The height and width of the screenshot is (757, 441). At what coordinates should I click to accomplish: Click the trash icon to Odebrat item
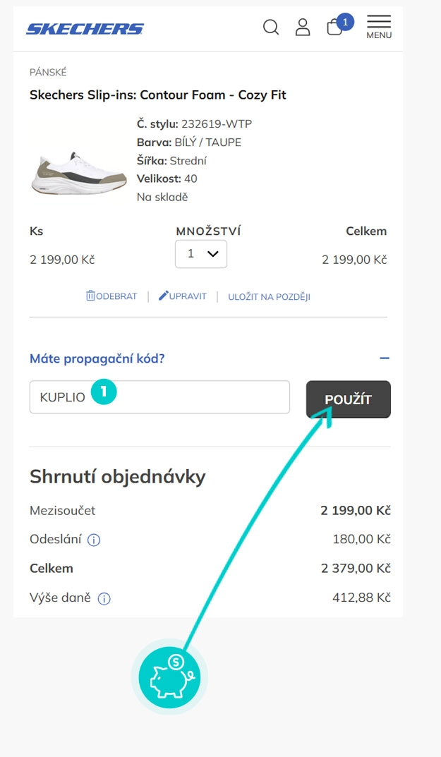click(90, 296)
